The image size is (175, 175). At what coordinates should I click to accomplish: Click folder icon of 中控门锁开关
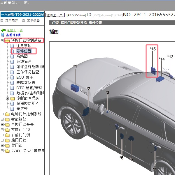[7, 125]
